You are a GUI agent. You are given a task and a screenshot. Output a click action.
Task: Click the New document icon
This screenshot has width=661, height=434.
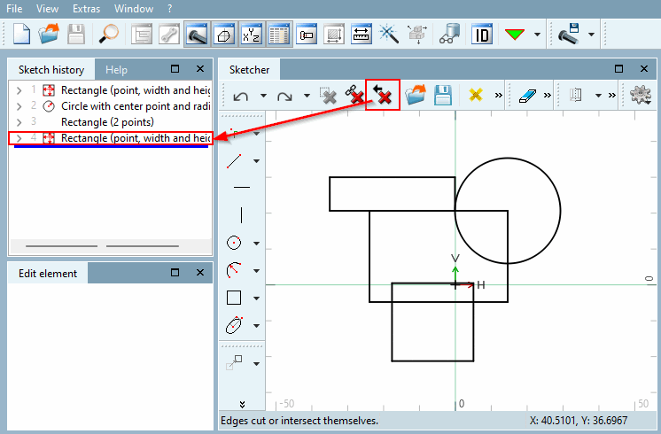[x=21, y=35]
